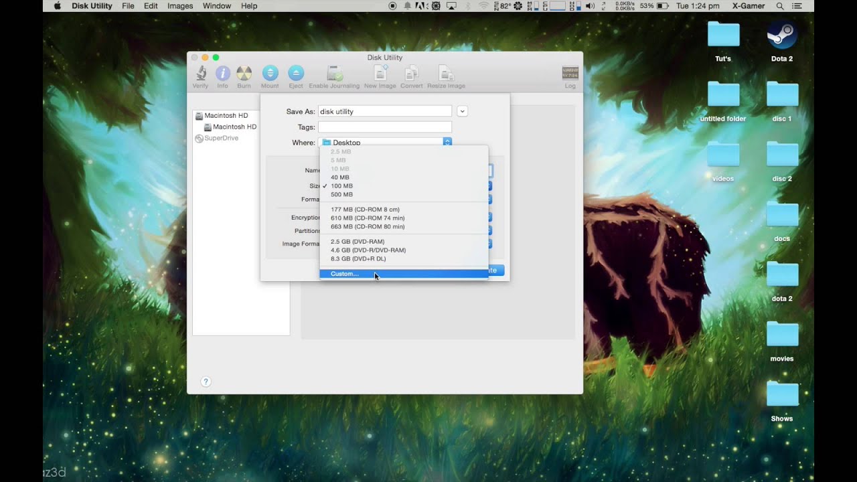Open the disc 2 folder
This screenshot has height=482, width=857.
[x=782, y=161]
